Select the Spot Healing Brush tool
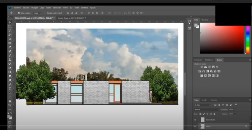252x130 pixels. [10, 51]
